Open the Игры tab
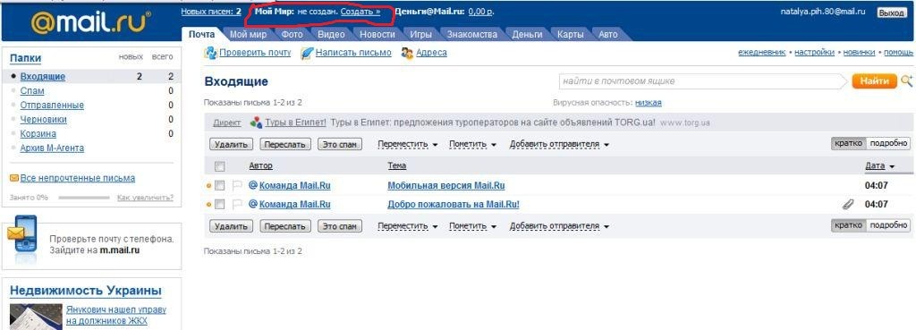Viewport: 916px width, 330px height. pyautogui.click(x=420, y=35)
